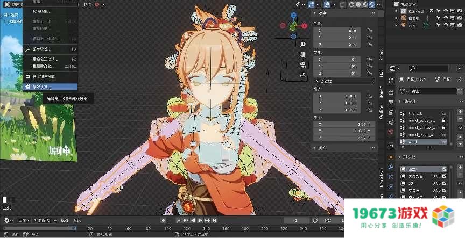Hide the first collection via eye icon
465x238 pixels.
click(446, 10)
